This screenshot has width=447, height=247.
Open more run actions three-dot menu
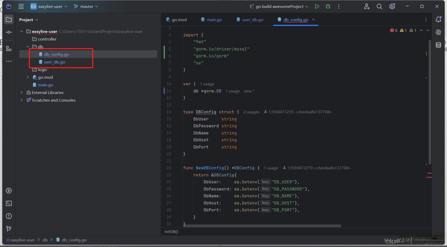[339, 6]
